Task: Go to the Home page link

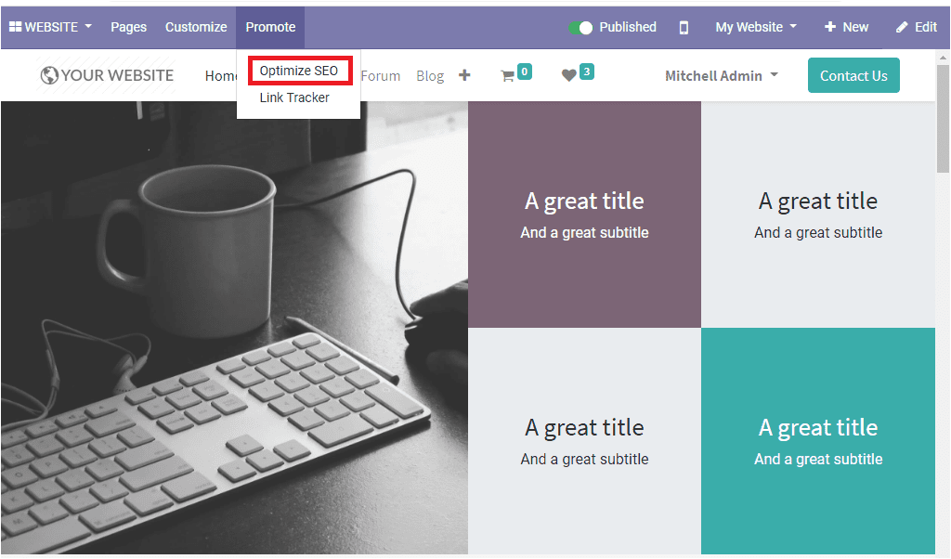Action: coord(221,76)
